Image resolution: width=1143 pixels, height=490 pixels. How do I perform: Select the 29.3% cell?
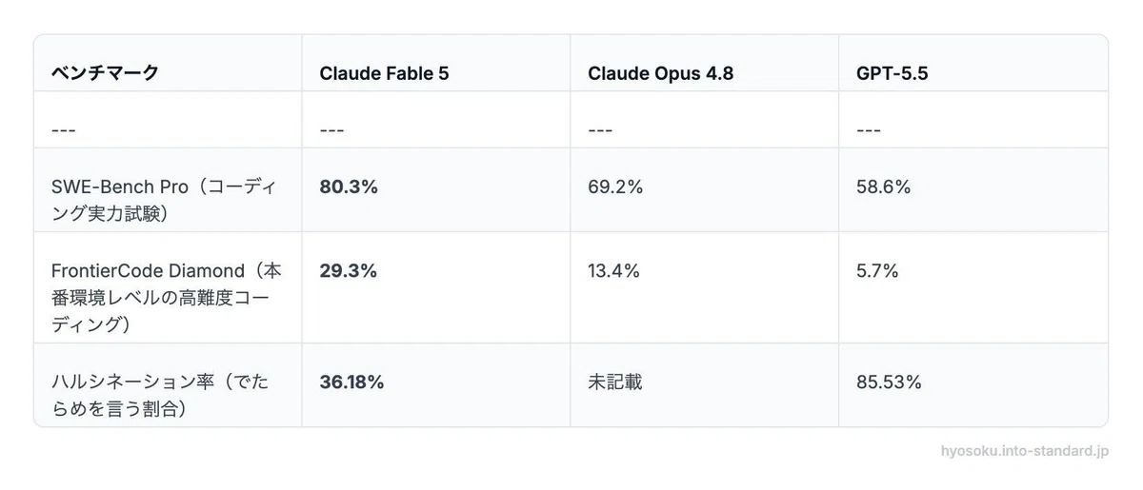(349, 271)
